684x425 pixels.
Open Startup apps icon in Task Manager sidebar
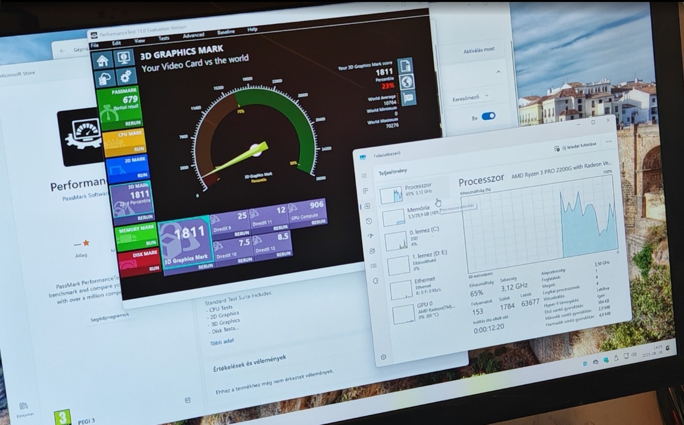pos(370,236)
